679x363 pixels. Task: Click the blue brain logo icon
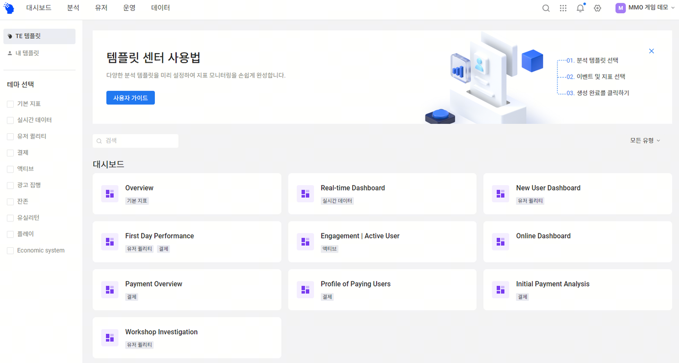(x=9, y=8)
